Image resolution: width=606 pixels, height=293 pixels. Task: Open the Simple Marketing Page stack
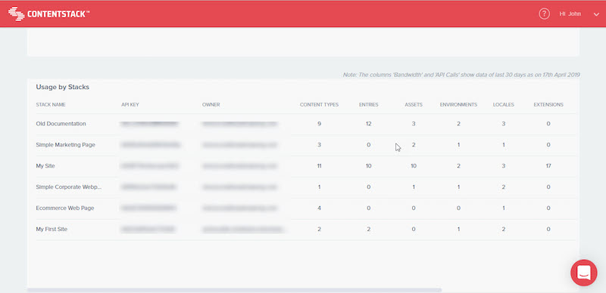[65, 145]
